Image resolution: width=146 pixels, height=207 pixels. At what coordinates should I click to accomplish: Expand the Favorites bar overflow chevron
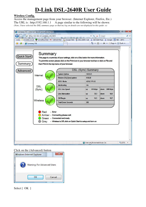[130, 39]
